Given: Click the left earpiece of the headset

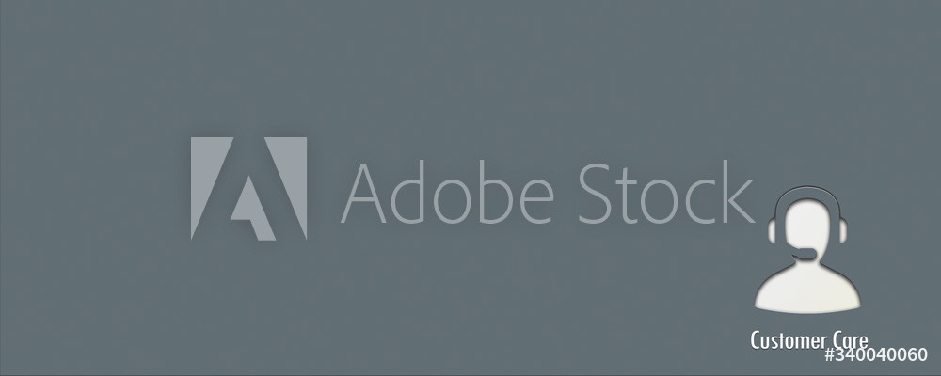Looking at the screenshot, I should pyautogui.click(x=774, y=231).
